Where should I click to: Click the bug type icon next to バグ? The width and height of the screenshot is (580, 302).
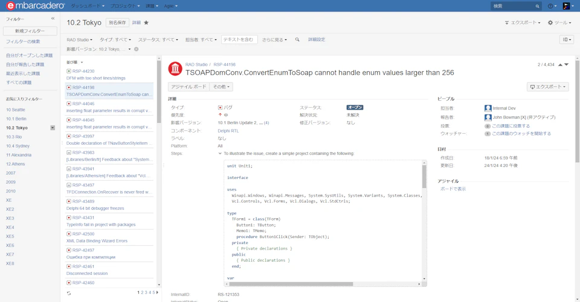click(x=220, y=107)
